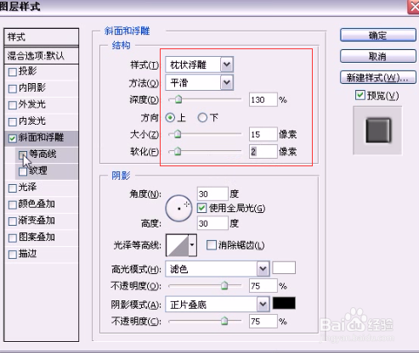Click the 大小 size field showing 15
Image resolution: width=419 pixels, height=353 pixels.
coord(263,134)
